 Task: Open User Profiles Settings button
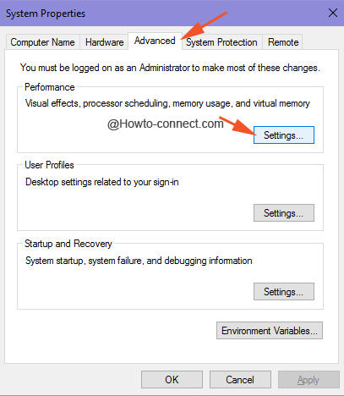tap(284, 213)
